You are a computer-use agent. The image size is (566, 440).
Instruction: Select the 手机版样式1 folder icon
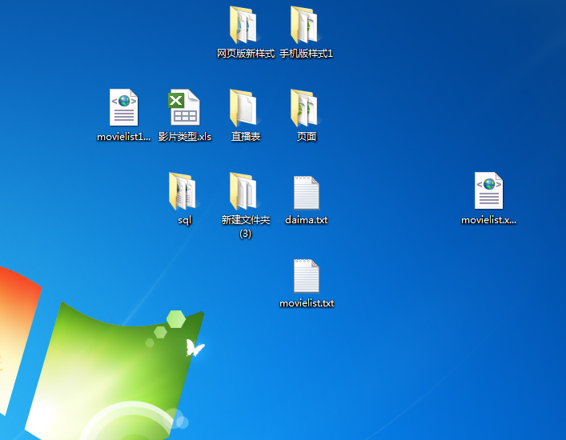[304, 25]
